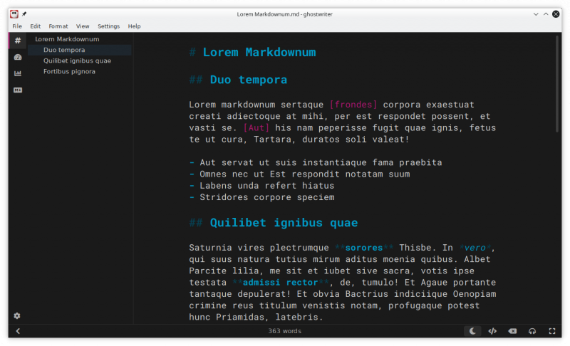Place cursor in Lorem Markdownum heading
The height and width of the screenshot is (346, 570).
259,52
